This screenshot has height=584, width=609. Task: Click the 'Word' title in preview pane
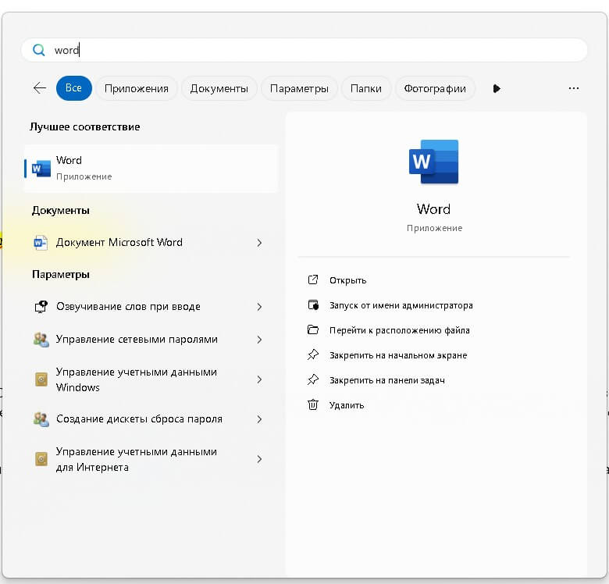coord(434,209)
